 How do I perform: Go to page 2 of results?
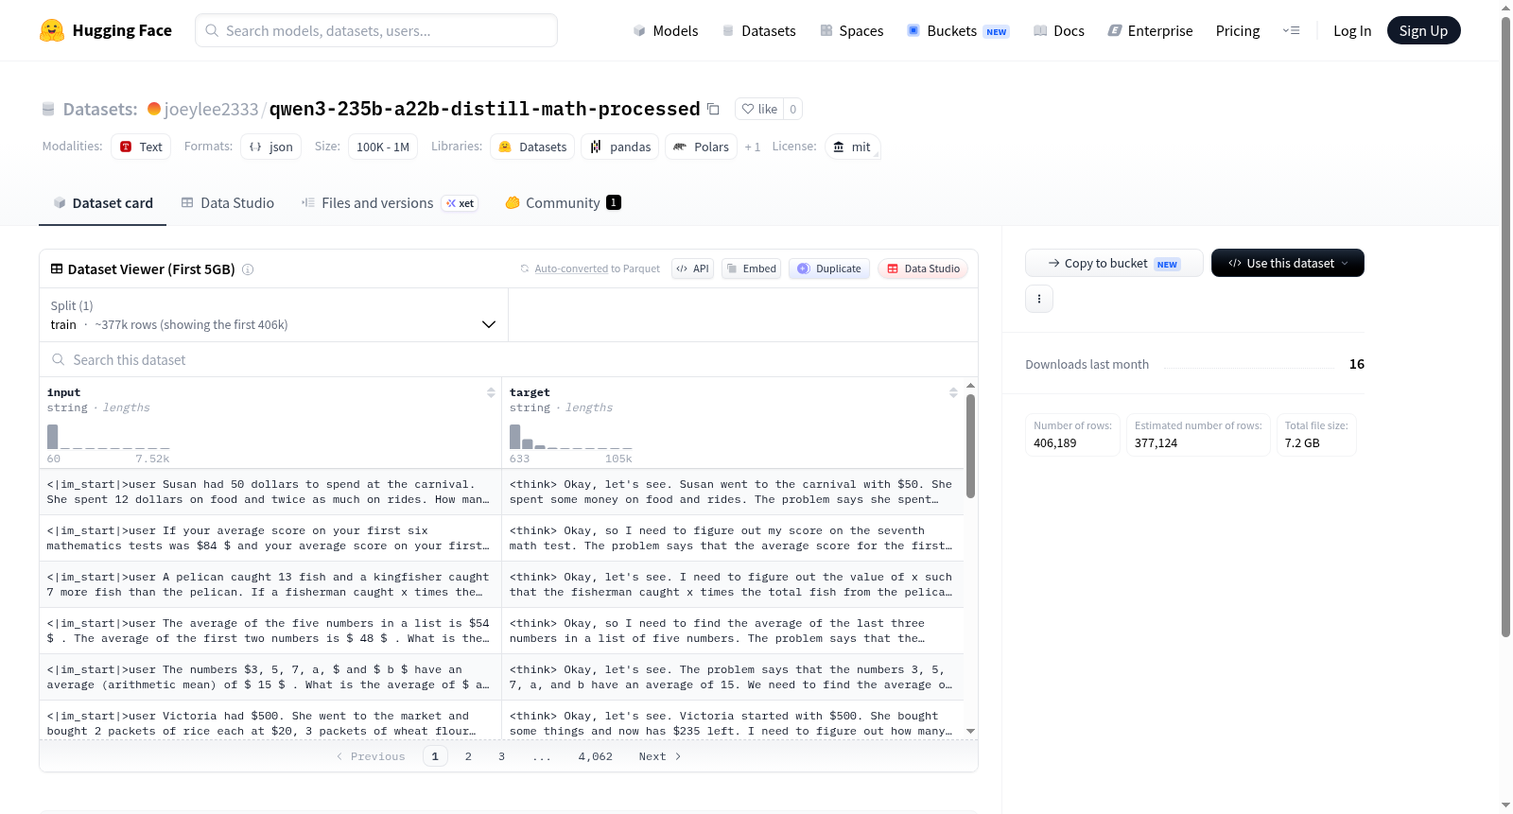(x=468, y=756)
